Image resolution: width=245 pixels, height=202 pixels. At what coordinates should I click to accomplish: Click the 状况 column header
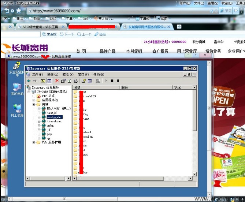point(183,87)
